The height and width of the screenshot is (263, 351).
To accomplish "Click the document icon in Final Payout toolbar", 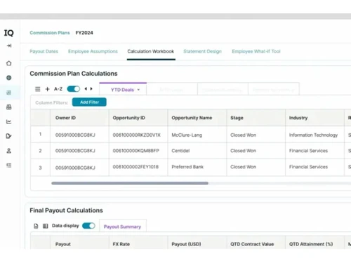I will pyautogui.click(x=36, y=226).
